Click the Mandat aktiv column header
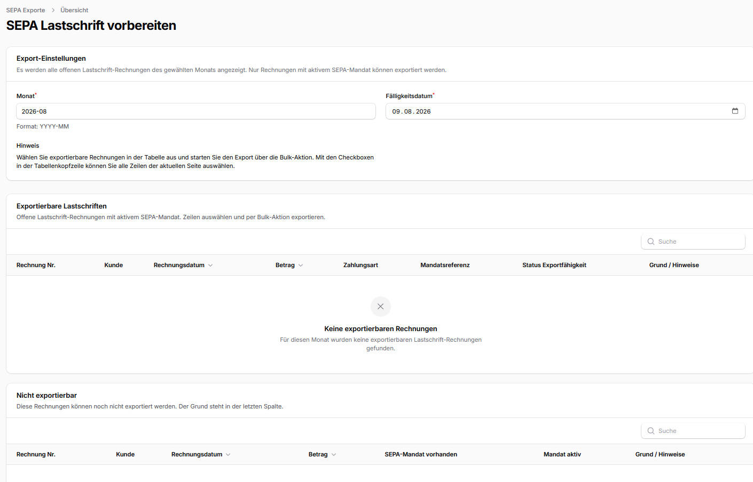The width and height of the screenshot is (753, 482). tap(562, 454)
